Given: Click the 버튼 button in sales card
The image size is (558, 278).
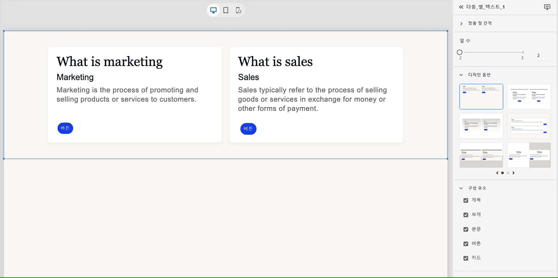Looking at the screenshot, I should (x=248, y=129).
